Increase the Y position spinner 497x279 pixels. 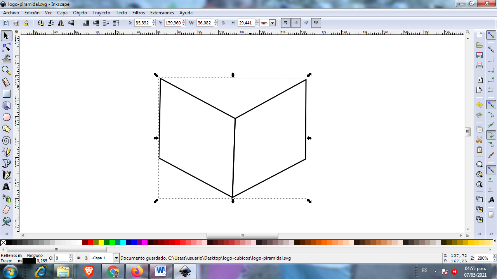(x=184, y=21)
